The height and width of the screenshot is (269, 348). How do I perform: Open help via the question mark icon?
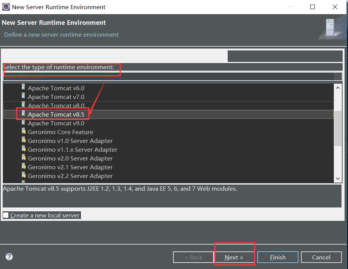9,257
